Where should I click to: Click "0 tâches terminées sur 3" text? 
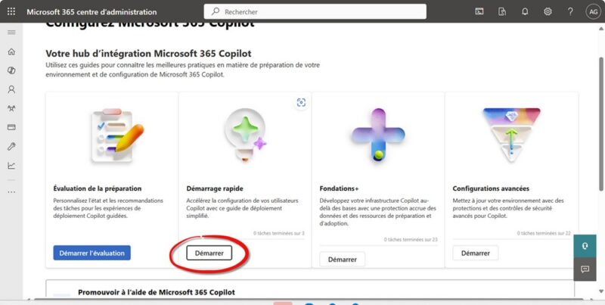tap(279, 233)
